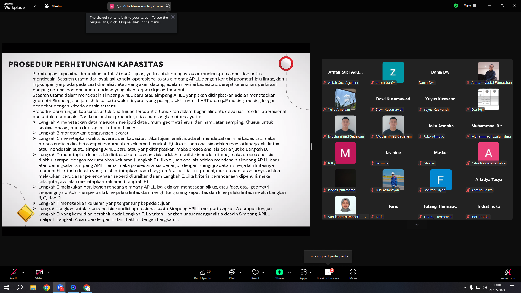This screenshot has height=293, width=521.
Task: Open the View layout menu
Action: click(x=470, y=5)
